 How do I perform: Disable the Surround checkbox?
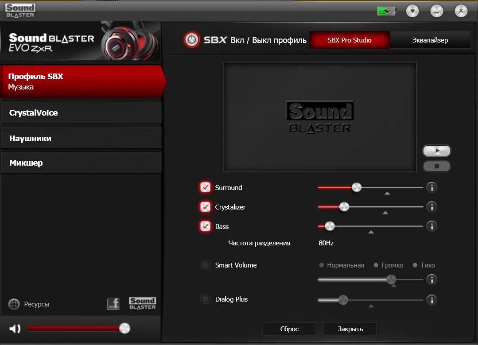(205, 187)
